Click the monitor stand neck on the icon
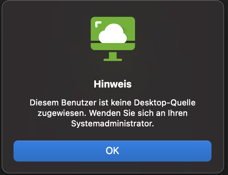Viewport: 228px width, 175px height. (113, 55)
